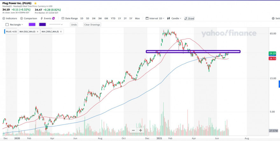Open the Date Range picker

tap(70, 18)
